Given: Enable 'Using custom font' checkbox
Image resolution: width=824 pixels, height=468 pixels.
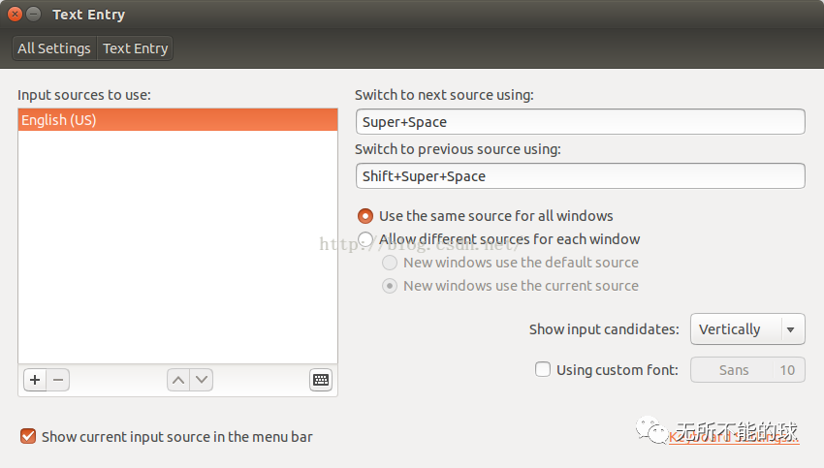Looking at the screenshot, I should click(x=543, y=369).
